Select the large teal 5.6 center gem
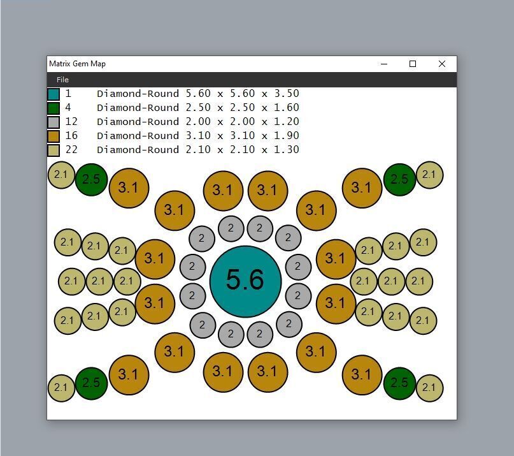Viewport: 514px width, 456px height. pyautogui.click(x=245, y=281)
